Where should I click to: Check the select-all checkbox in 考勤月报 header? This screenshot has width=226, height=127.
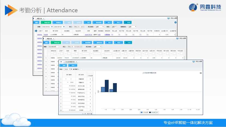[49, 51]
